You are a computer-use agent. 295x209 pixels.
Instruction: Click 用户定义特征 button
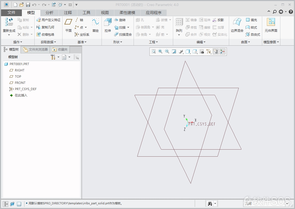[48, 20]
